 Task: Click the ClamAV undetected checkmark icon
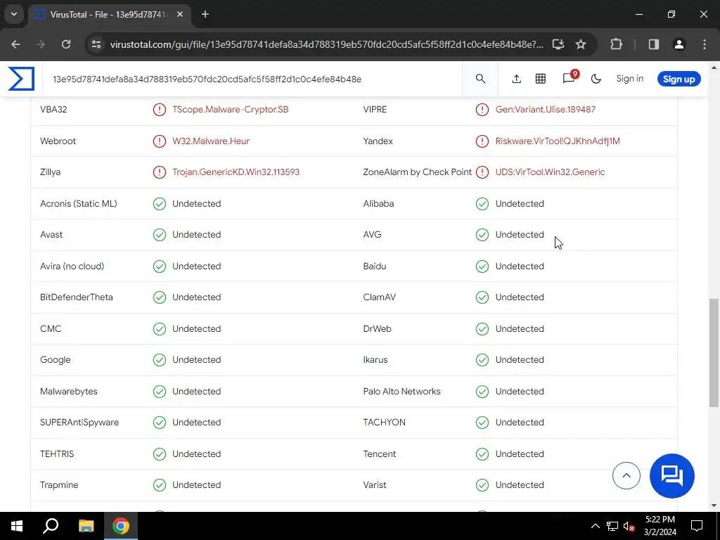click(x=482, y=297)
